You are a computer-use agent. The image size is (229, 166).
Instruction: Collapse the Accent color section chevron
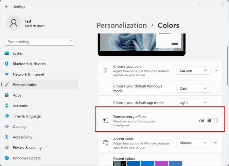click(x=216, y=143)
